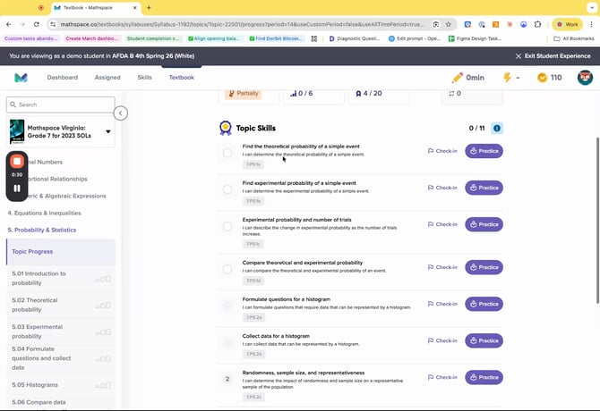Click the Work profile button
The image size is (600, 411).
(x=568, y=24)
